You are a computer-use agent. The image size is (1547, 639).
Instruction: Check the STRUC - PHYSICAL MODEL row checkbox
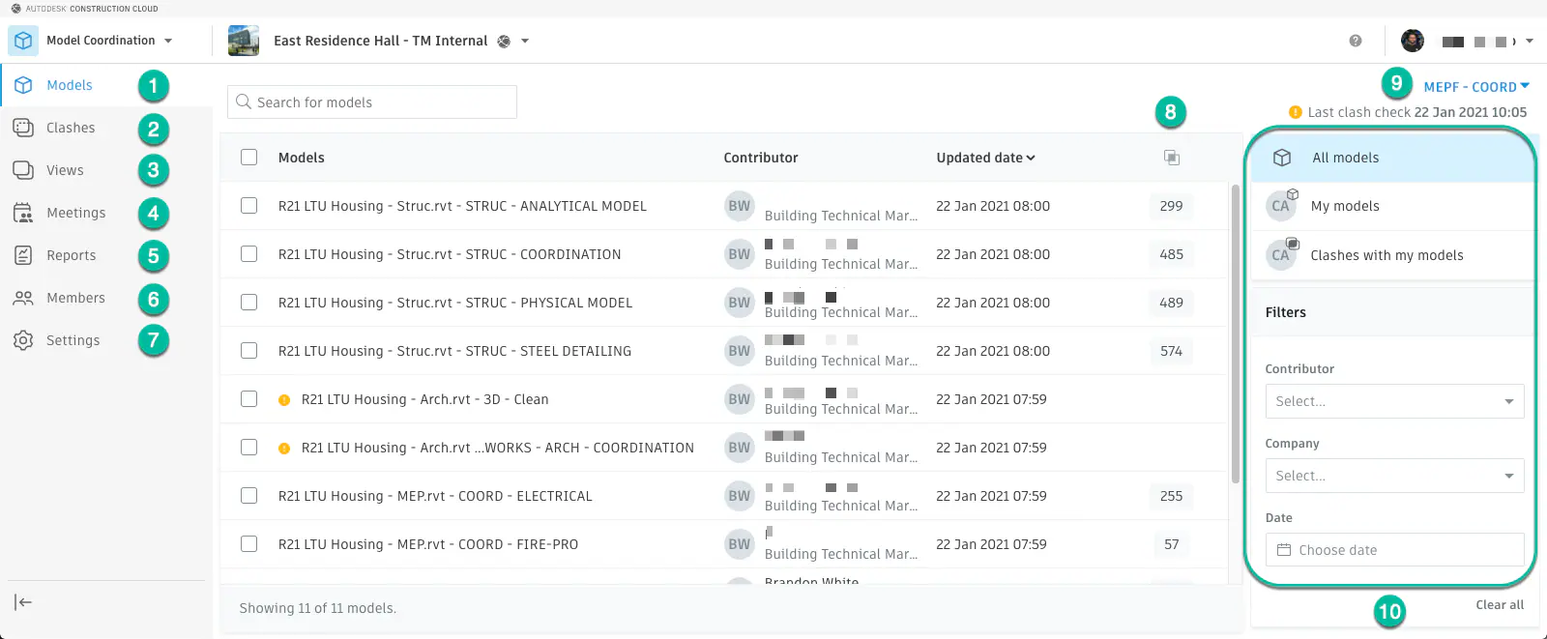point(249,302)
